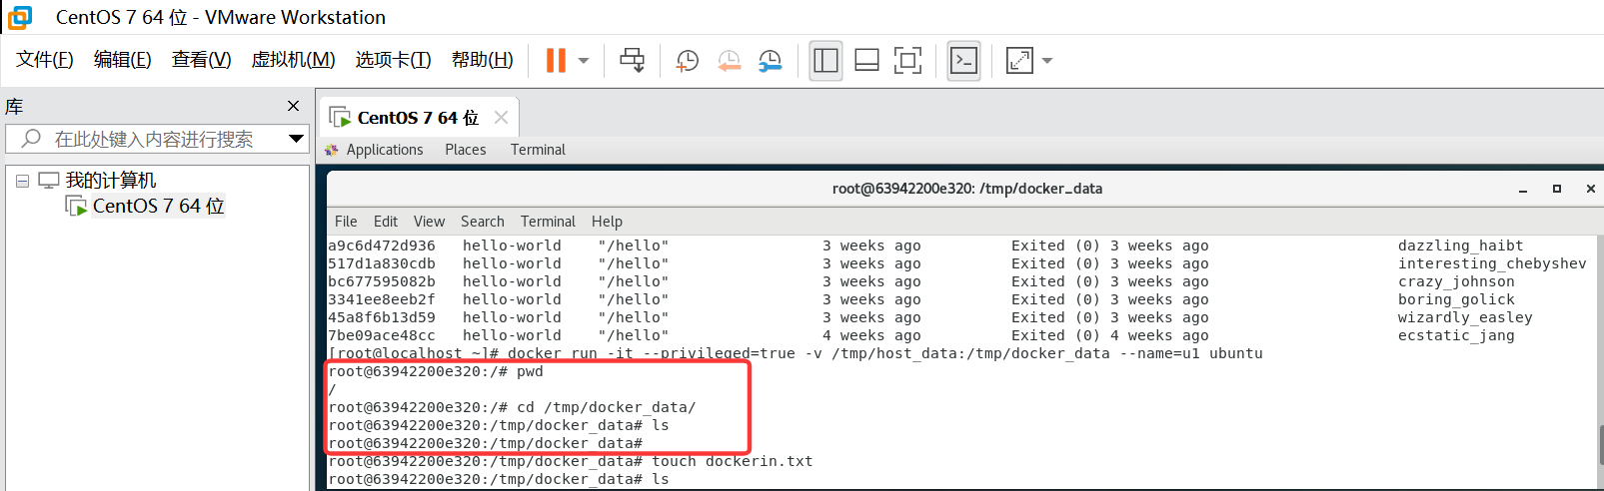
Task: Close the CentOS 7 64 位 tab
Action: point(502,118)
